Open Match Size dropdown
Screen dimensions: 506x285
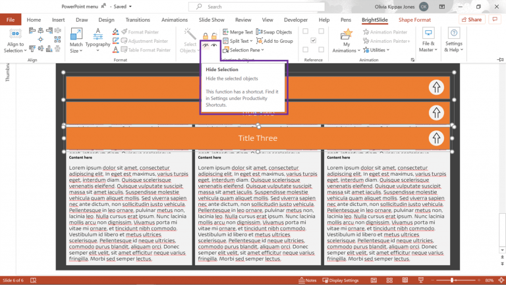[x=76, y=40]
